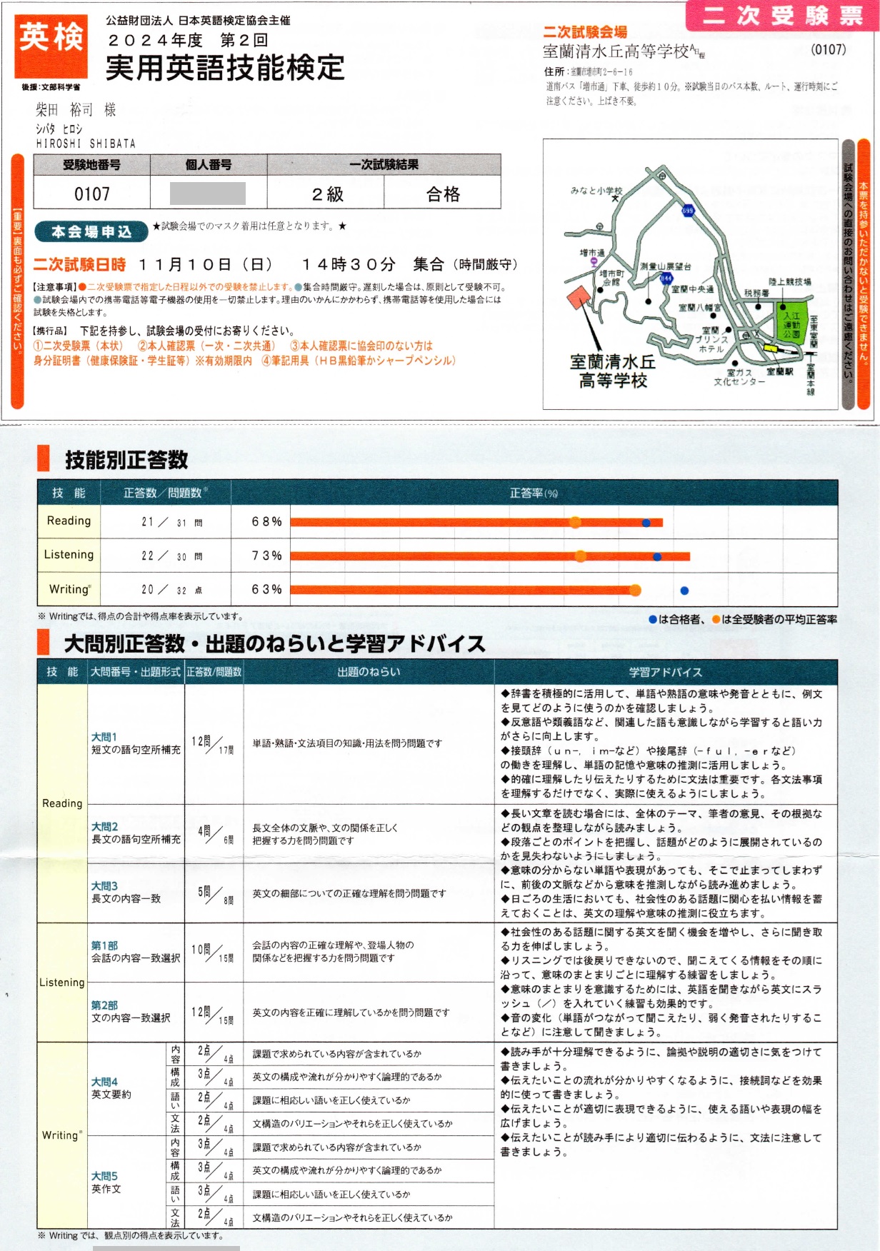The width and height of the screenshot is (880, 1251).
Task: Select the green 入江運動公園 area on the map
Action: point(791,324)
